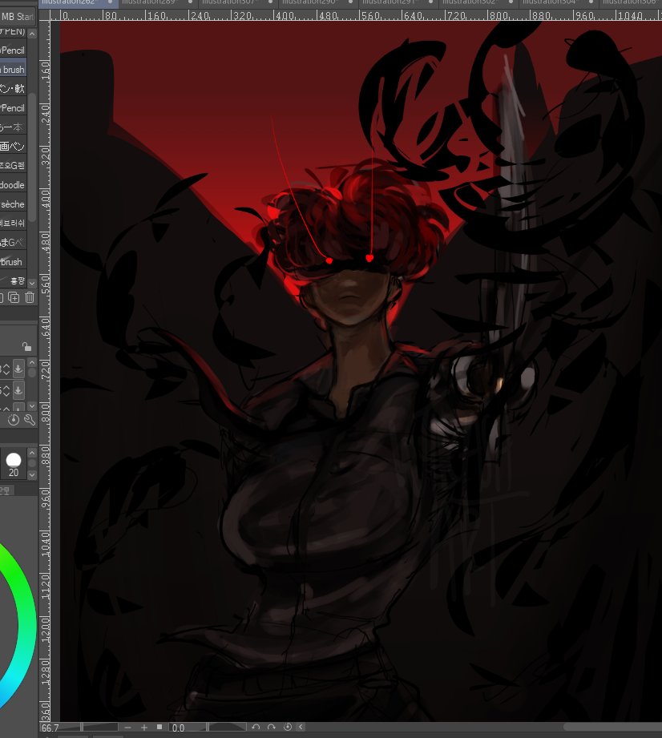Duplicate the selected sub tool

(x=14, y=297)
